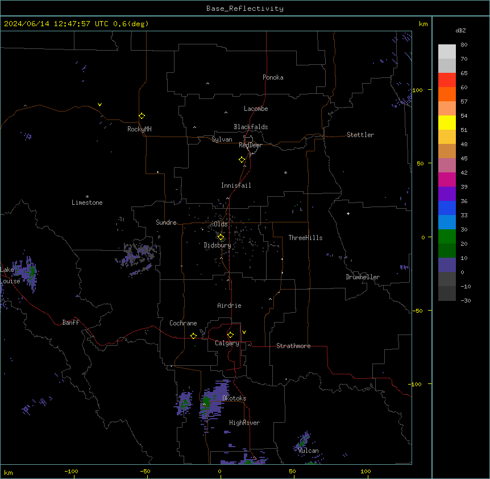Select the Sundre label
Screen dimensions: 490x479
[x=166, y=222]
